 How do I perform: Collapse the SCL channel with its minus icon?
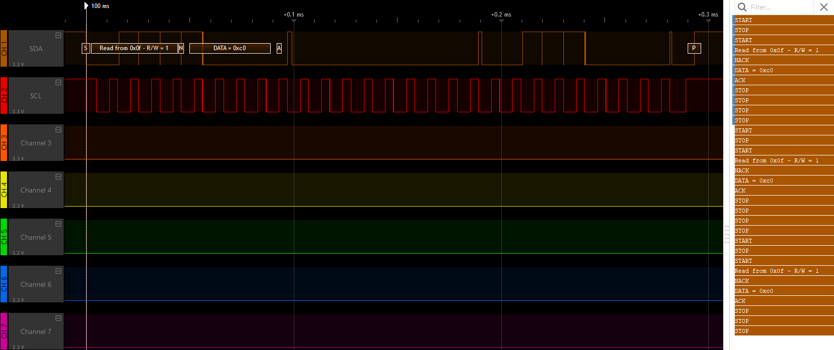coord(58,83)
